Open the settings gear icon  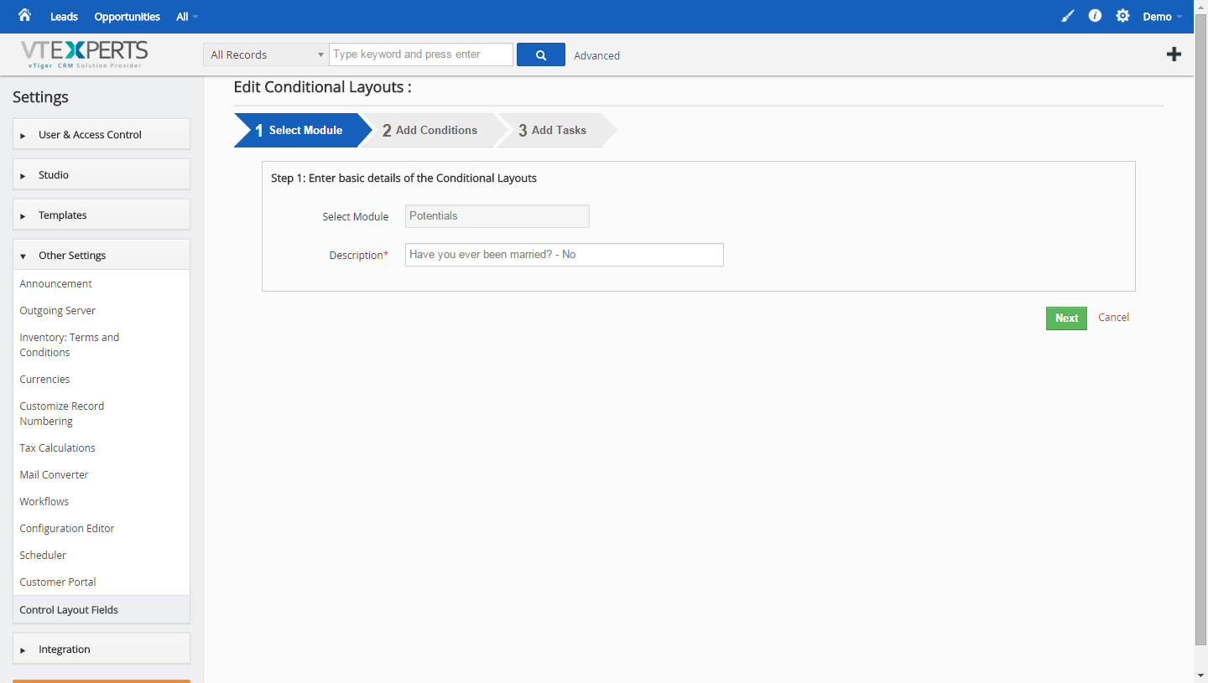point(1122,16)
